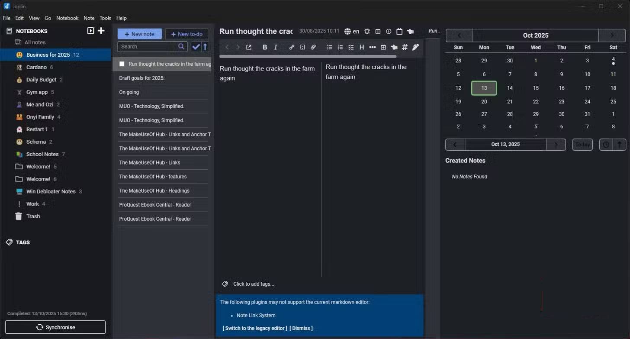Check the to-do box for the farm note

(x=122, y=64)
